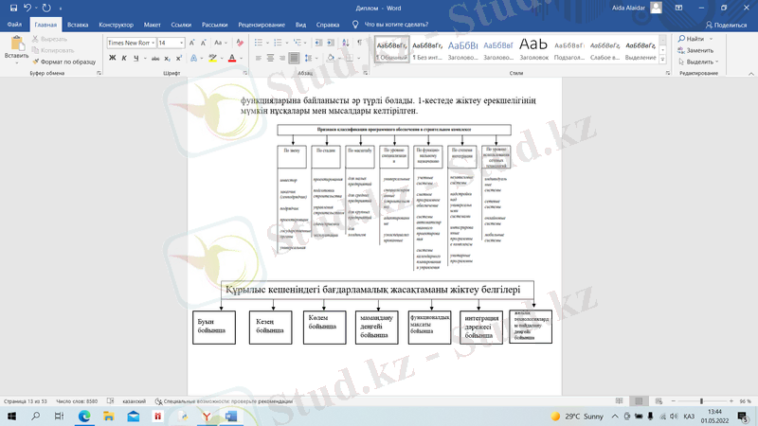The height and width of the screenshot is (426, 758).
Task: Apply paragraph shading with the paint bucket
Action: [330, 58]
